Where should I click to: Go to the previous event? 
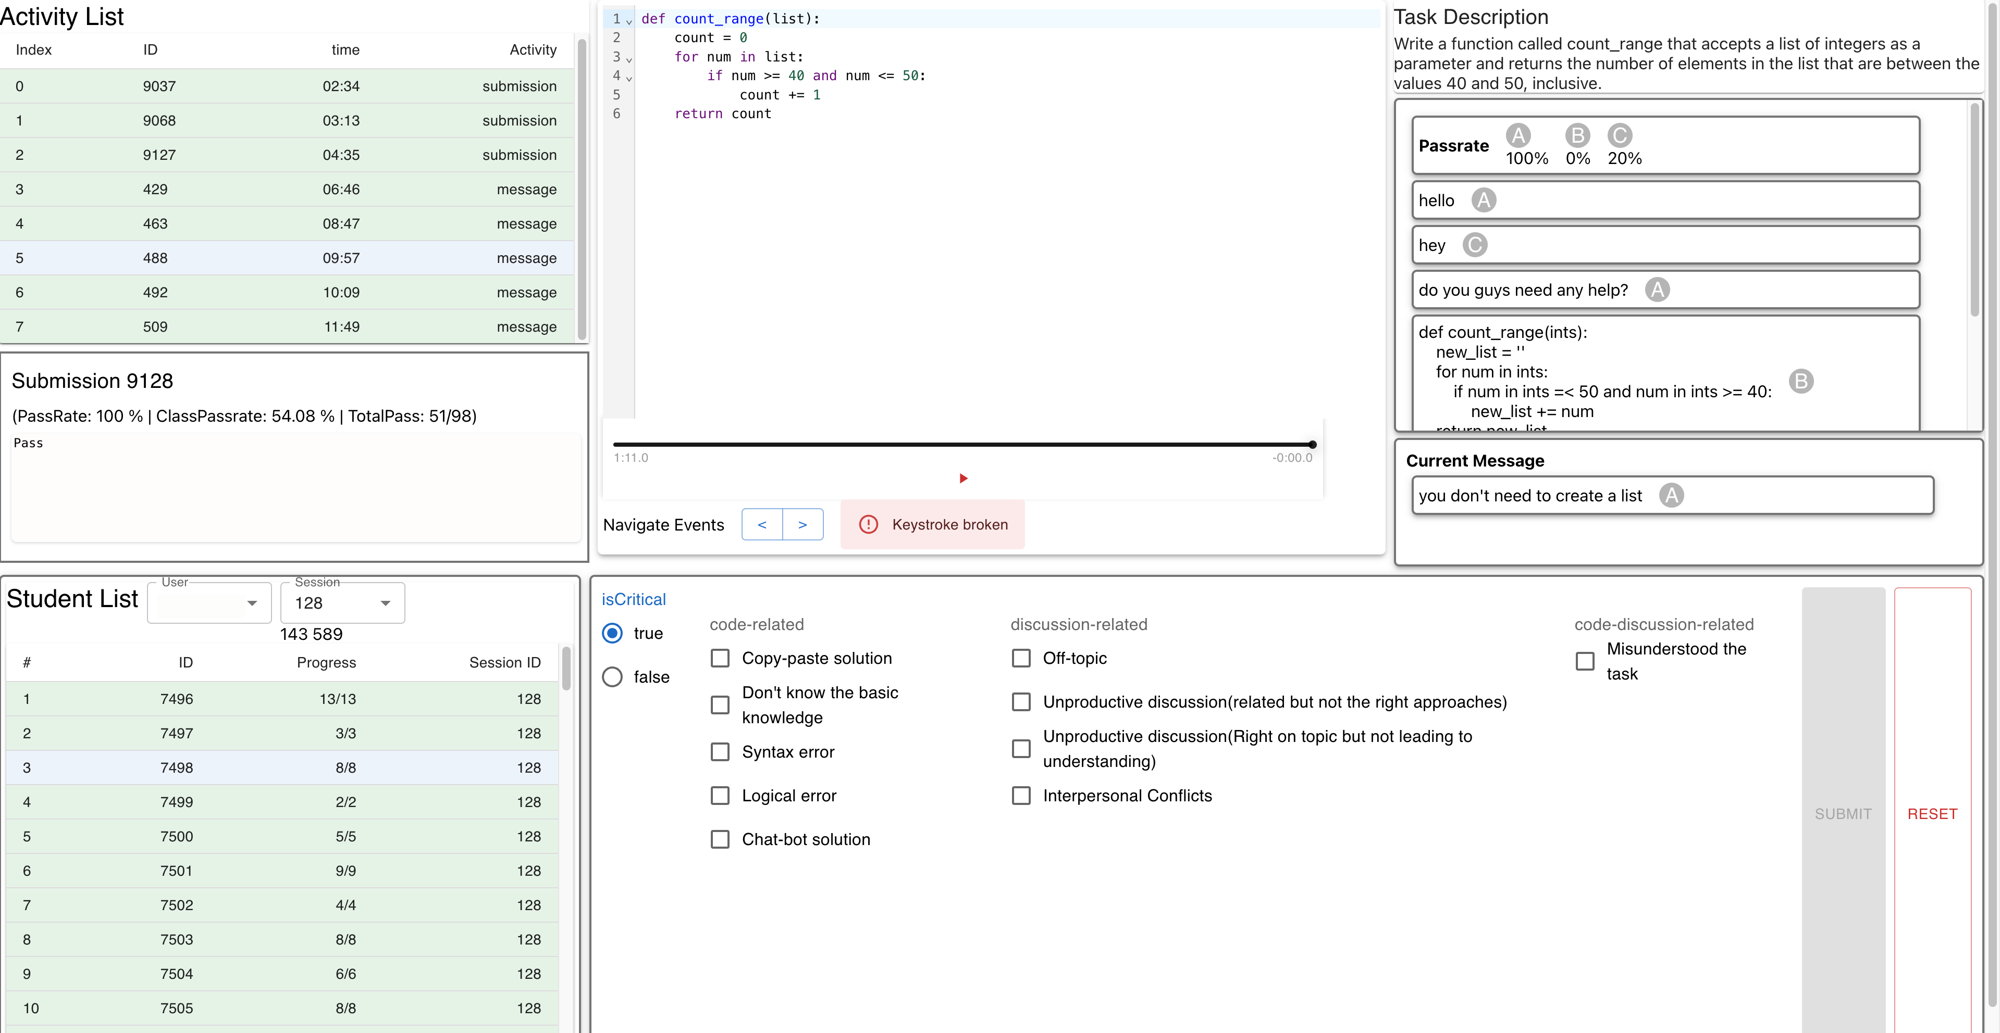(762, 524)
